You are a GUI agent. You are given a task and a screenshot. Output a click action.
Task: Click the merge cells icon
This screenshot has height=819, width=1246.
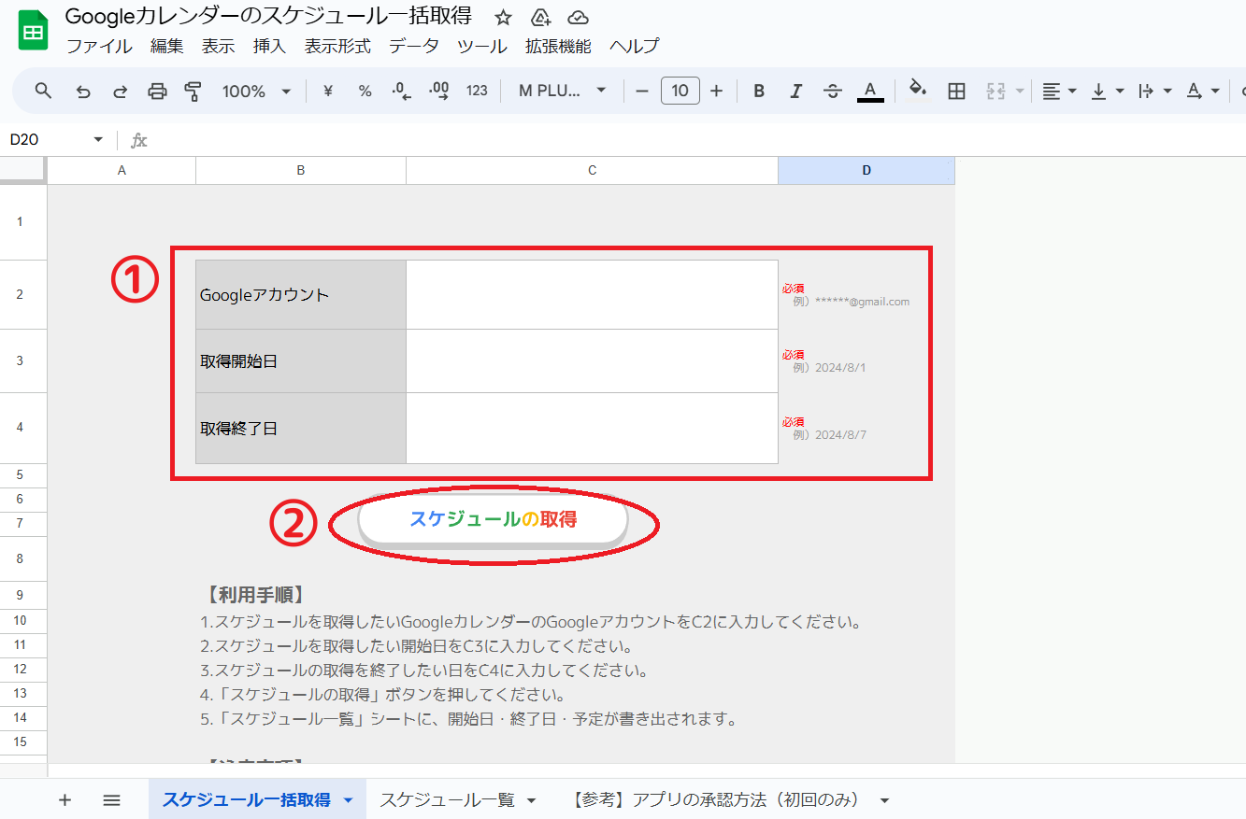tap(995, 91)
